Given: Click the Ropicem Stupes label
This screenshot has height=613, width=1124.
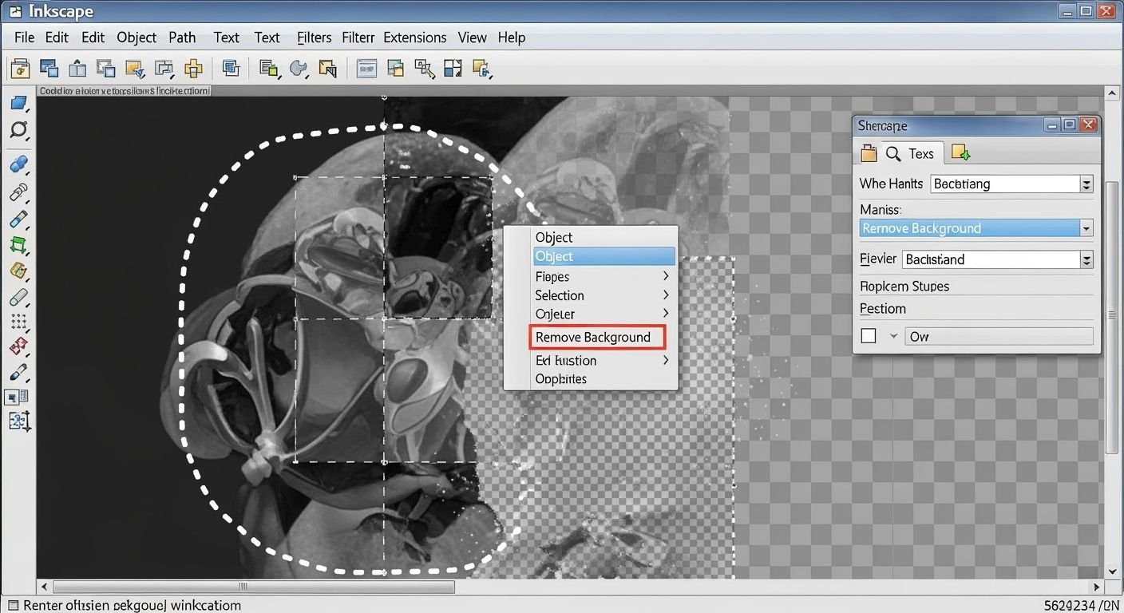Looking at the screenshot, I should [x=904, y=286].
